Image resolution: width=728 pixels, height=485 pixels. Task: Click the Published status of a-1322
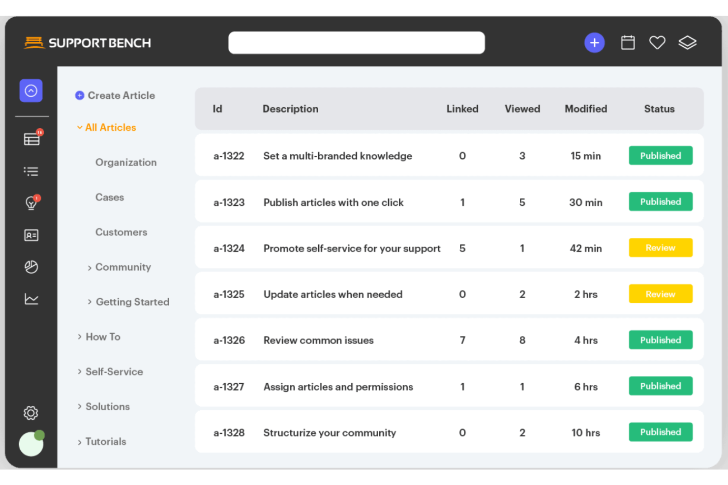[x=661, y=155]
